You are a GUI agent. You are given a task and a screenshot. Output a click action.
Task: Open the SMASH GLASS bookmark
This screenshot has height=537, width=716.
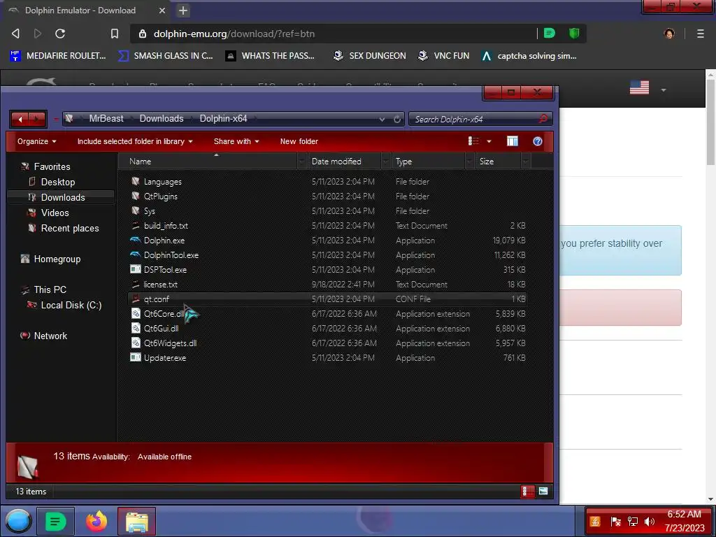(166, 56)
